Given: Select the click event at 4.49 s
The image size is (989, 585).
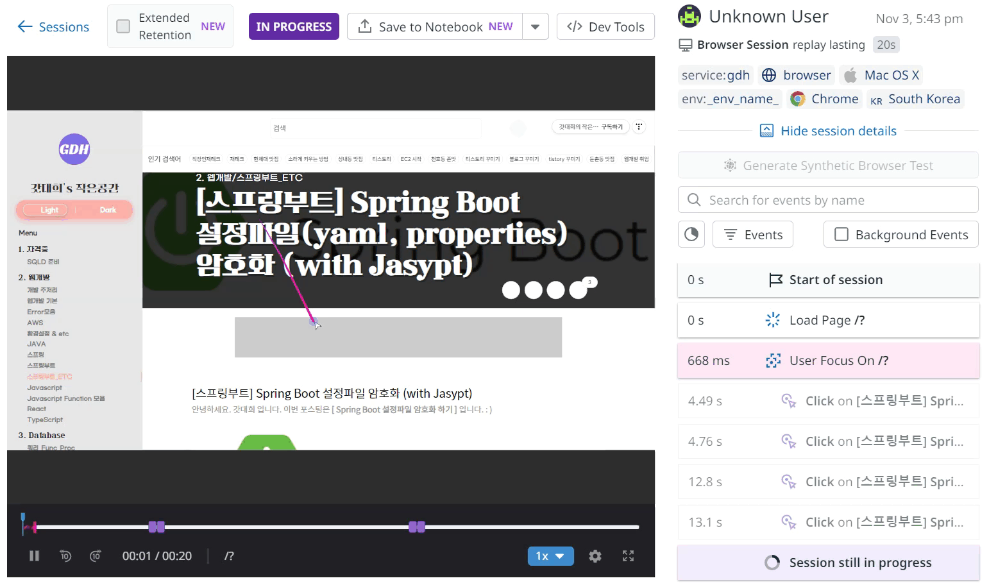Looking at the screenshot, I should [828, 401].
